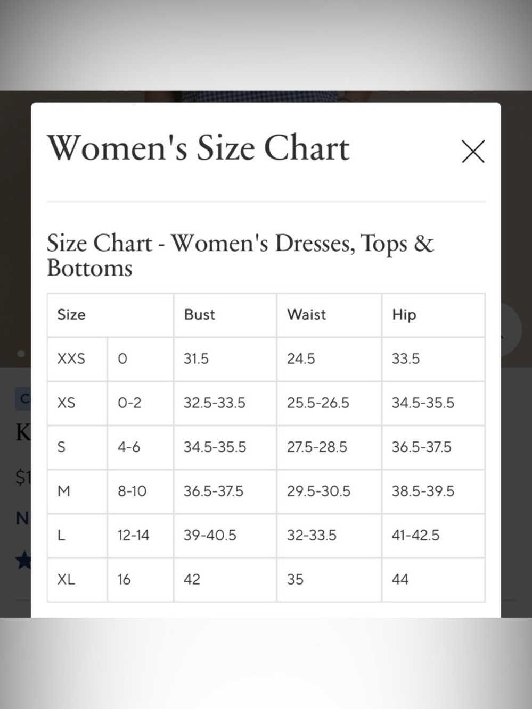Viewport: 532px width, 709px height.
Task: Click the S bust measurement 34.5-35.5
Action: (215, 447)
